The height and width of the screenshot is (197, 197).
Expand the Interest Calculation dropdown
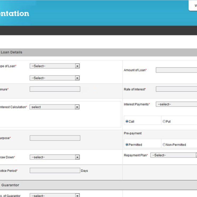click(x=55, y=107)
